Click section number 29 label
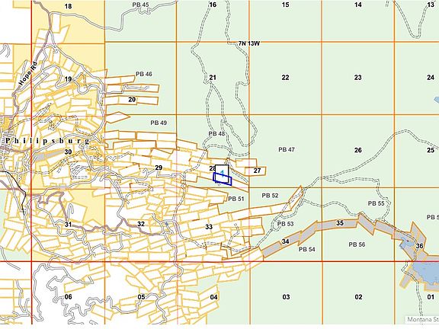The height and width of the screenshot is (329, 439). [x=159, y=168]
